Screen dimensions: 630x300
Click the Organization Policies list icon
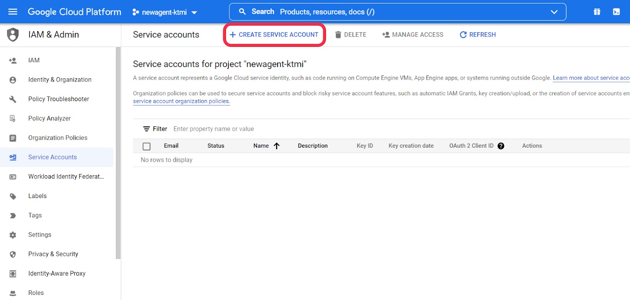click(x=13, y=138)
